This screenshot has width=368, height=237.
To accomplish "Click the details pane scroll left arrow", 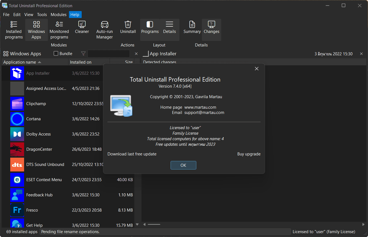I will coord(144,224).
